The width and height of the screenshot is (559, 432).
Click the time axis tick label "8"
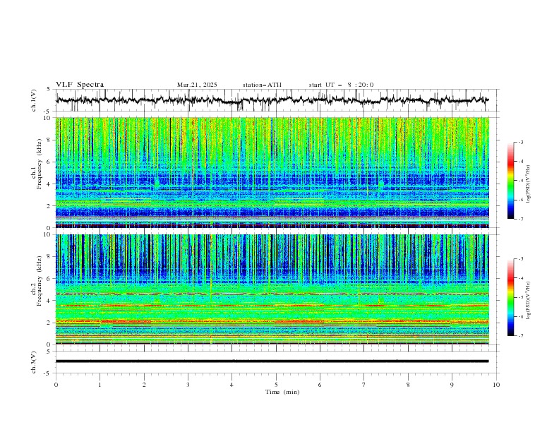(408, 385)
